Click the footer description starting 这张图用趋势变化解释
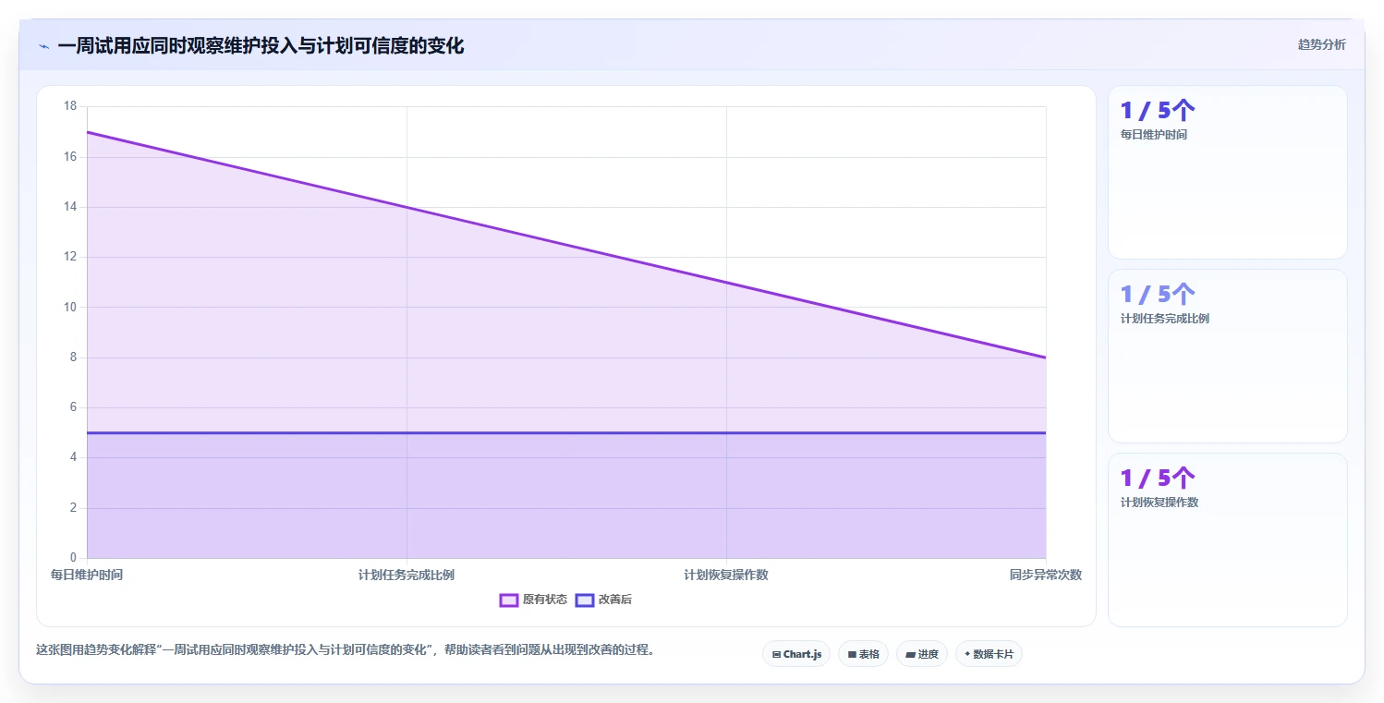Viewport: 1384px width, 703px height. [348, 649]
